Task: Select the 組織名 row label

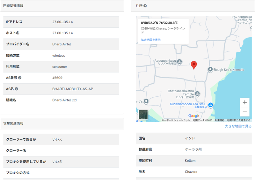Action: (11, 100)
